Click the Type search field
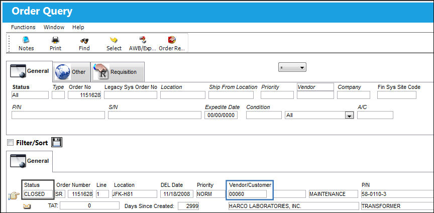434x213 pixels. pos(58,95)
